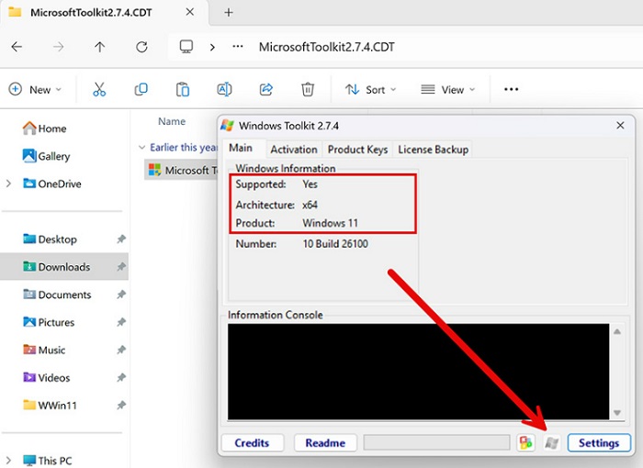Click inside the black Information Console area
This screenshot has height=468, width=643.
tap(418, 372)
